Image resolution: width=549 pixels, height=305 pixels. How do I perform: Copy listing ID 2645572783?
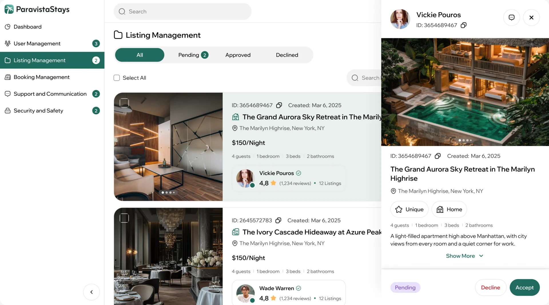click(x=278, y=220)
